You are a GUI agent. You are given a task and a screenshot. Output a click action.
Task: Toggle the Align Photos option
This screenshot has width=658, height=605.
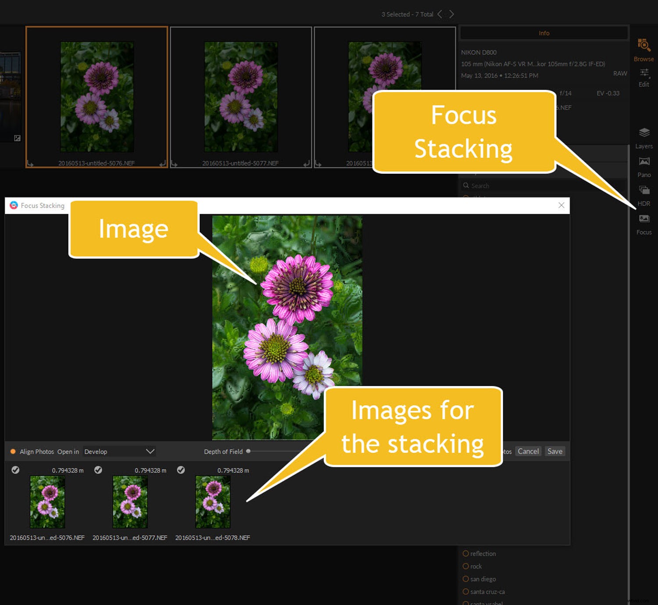13,451
